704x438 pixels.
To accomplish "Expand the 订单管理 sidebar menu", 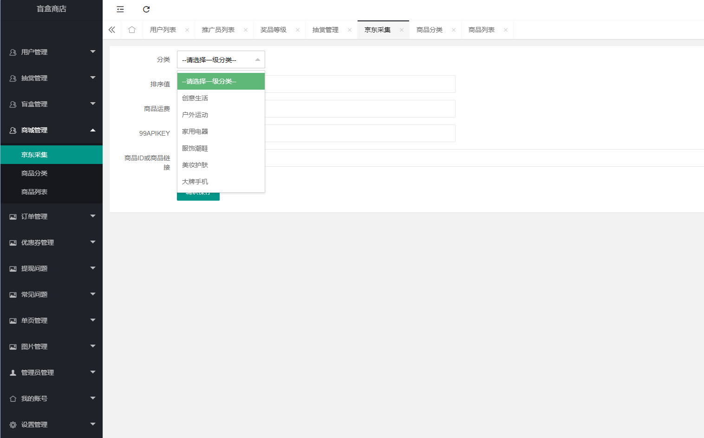I will [x=52, y=216].
